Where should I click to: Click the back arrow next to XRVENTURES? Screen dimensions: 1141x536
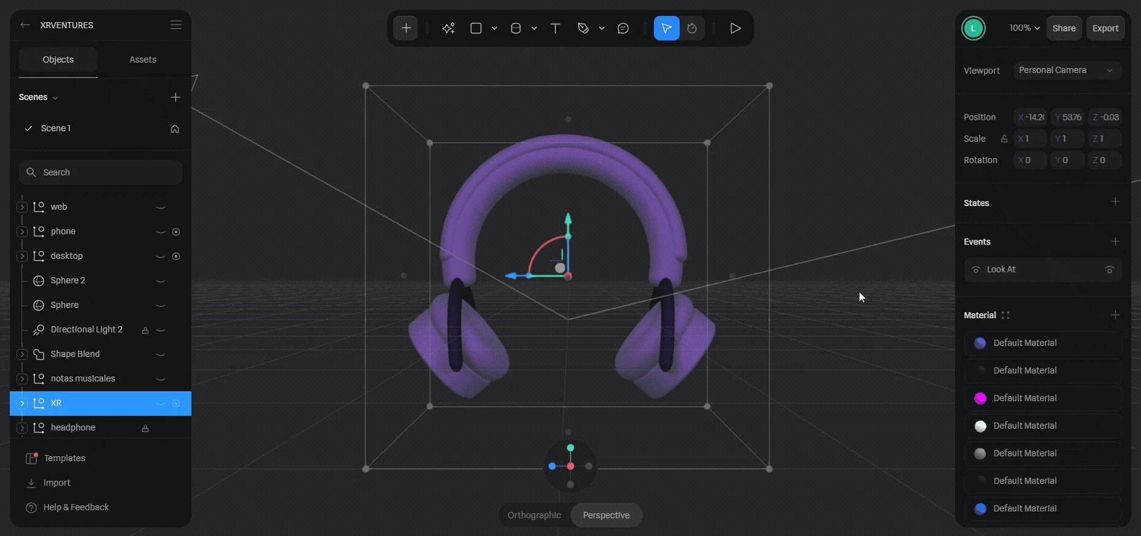pyautogui.click(x=25, y=25)
